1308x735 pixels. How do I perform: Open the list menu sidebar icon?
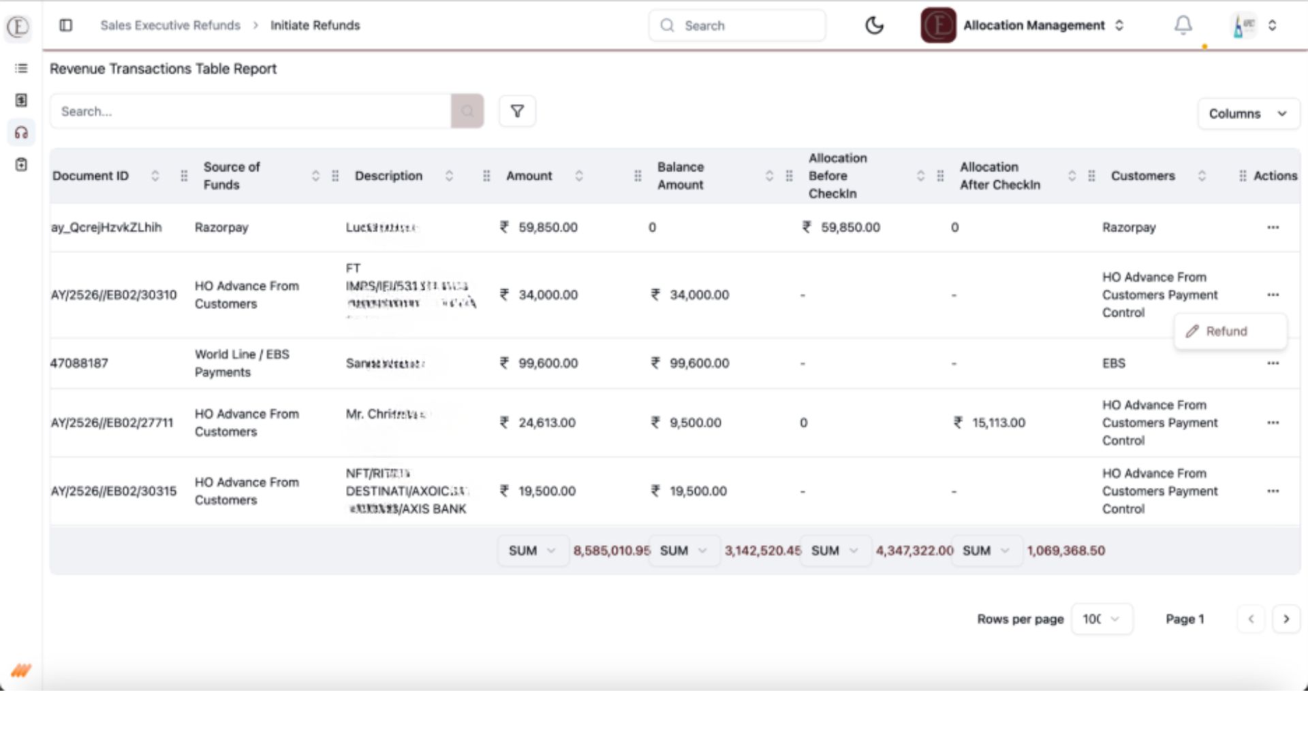tap(21, 68)
